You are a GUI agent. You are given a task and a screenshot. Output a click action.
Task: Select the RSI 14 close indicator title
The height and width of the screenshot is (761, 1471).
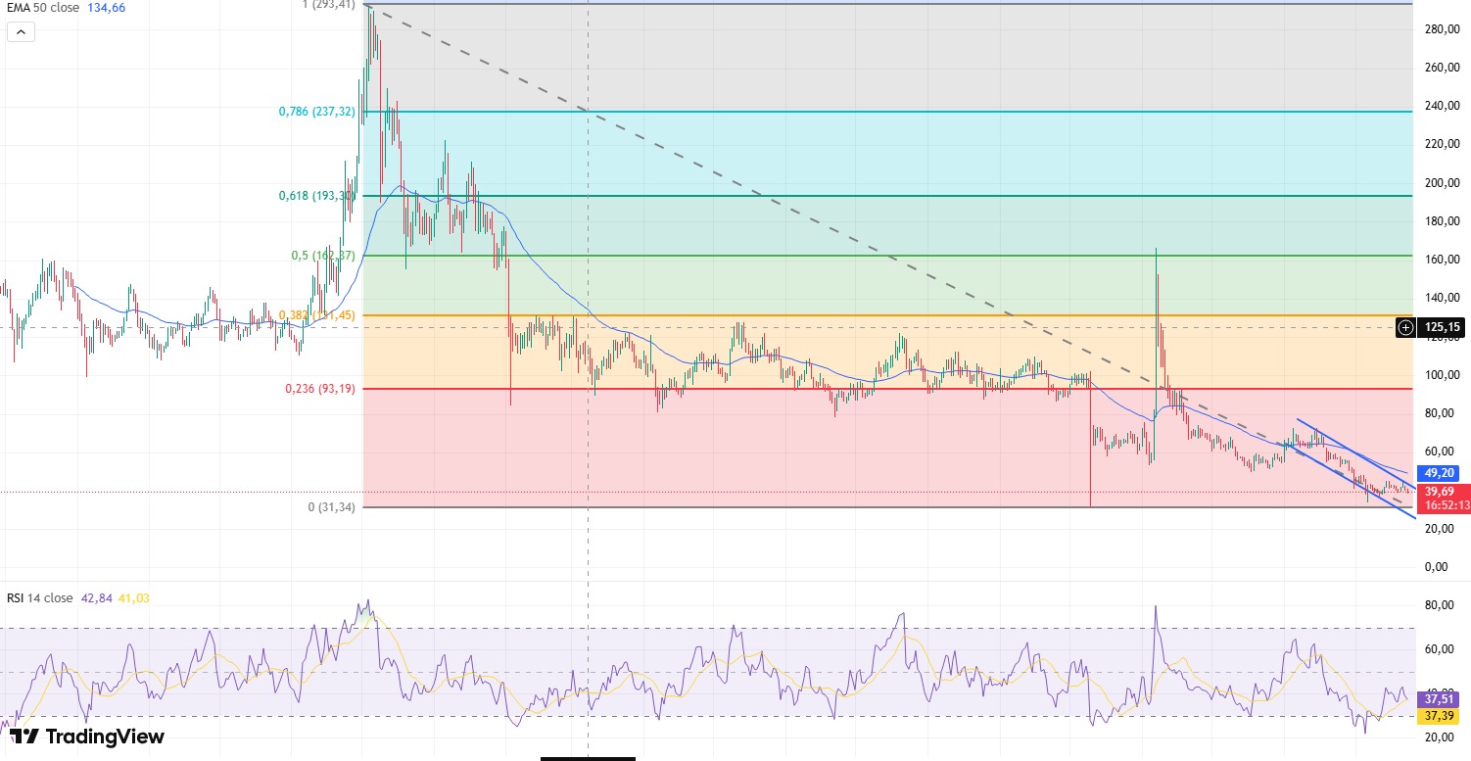pos(39,597)
